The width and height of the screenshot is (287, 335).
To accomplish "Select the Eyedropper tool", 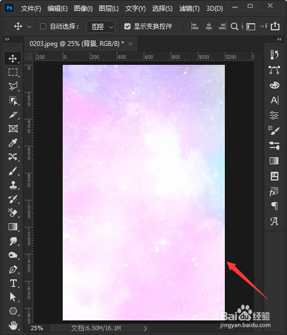I will 13,143.
